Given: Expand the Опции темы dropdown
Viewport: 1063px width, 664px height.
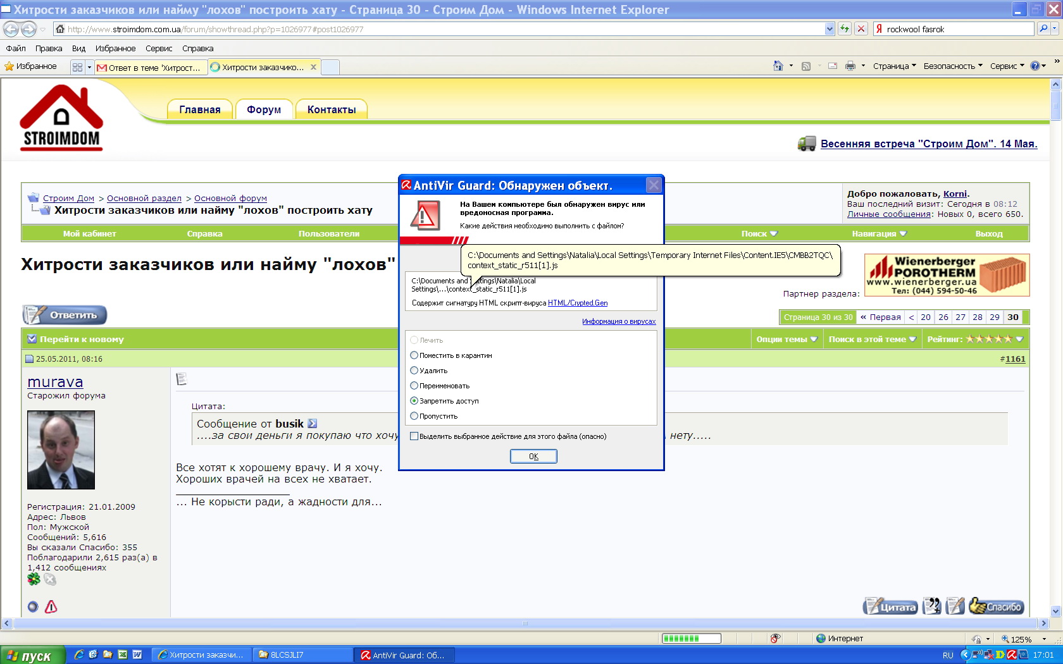Looking at the screenshot, I should (786, 340).
